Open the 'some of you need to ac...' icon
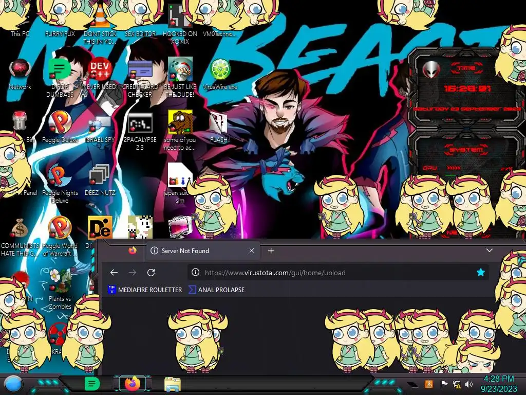The image size is (526, 395). coord(180,122)
